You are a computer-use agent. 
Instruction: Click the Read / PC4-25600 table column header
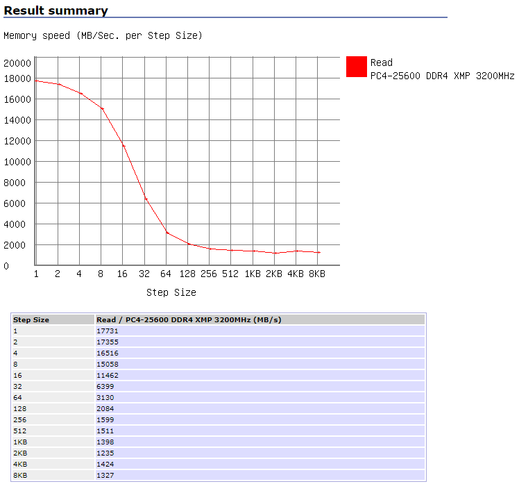[189, 319]
